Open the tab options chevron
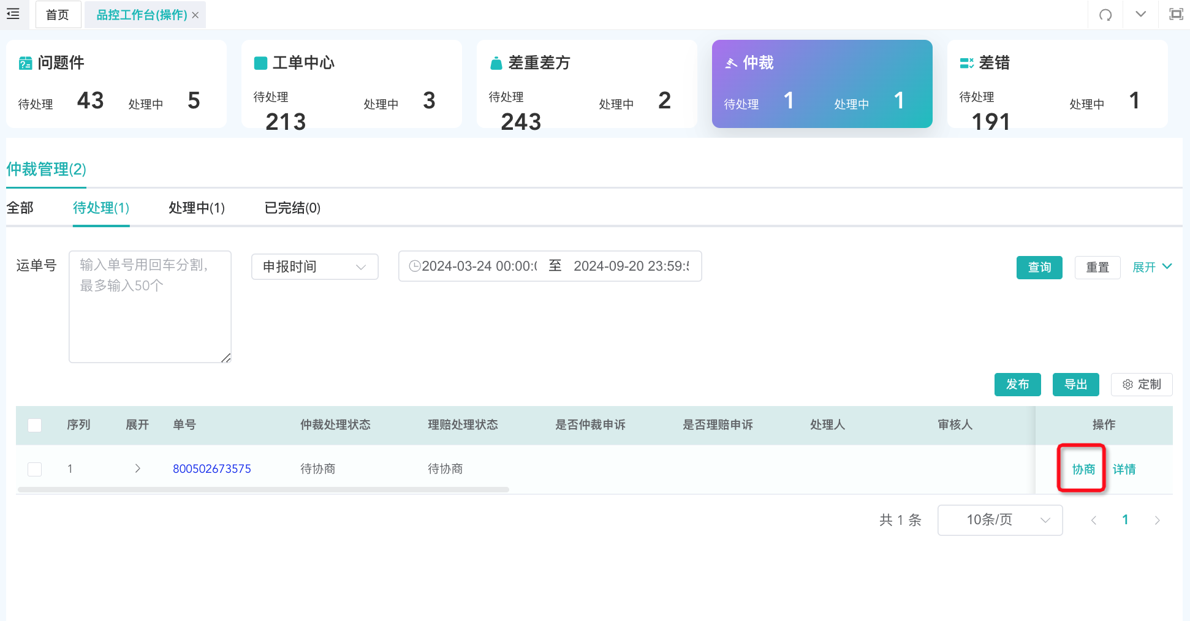Image resolution: width=1190 pixels, height=621 pixels. tap(1140, 14)
